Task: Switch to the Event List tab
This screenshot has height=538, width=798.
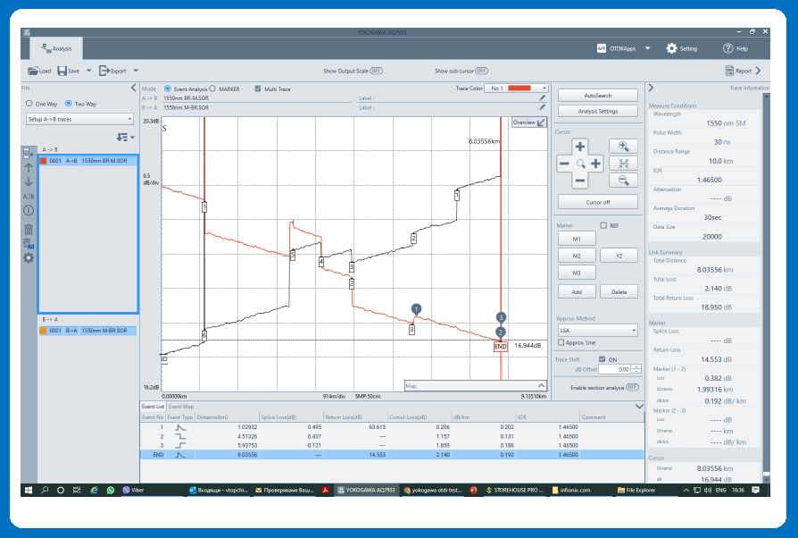Action: [x=153, y=407]
